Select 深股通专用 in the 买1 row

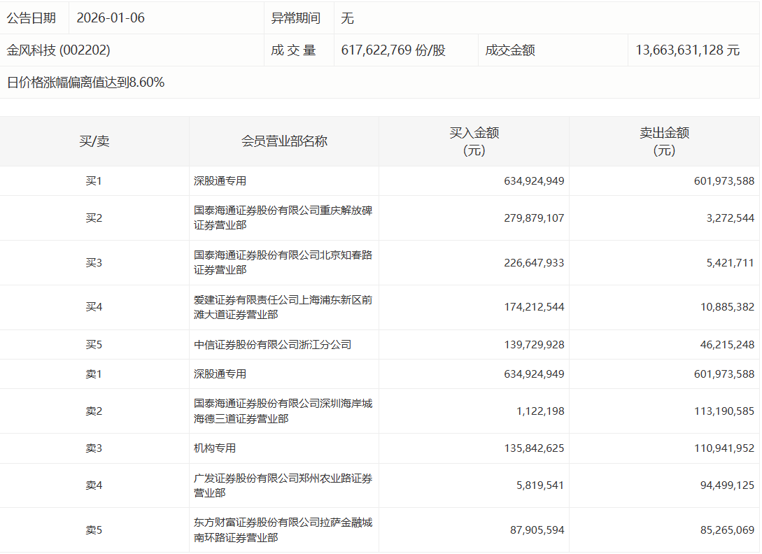point(220,180)
